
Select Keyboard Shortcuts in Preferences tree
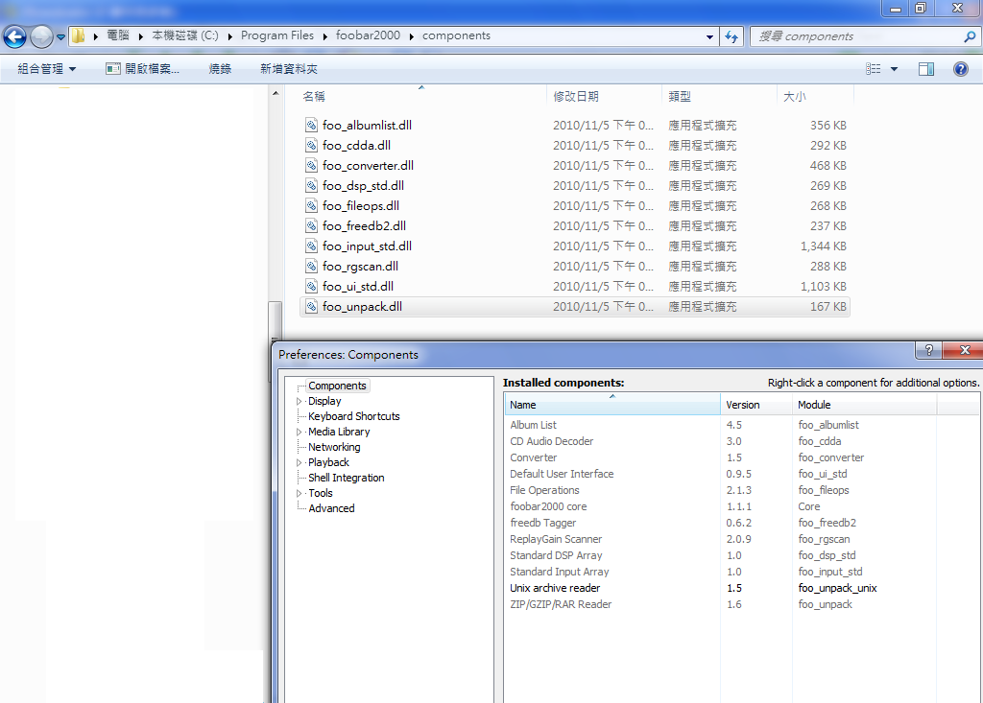pos(353,416)
